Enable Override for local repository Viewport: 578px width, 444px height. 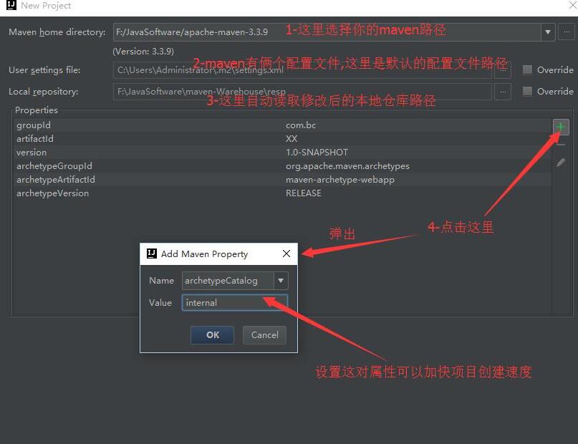tap(528, 92)
